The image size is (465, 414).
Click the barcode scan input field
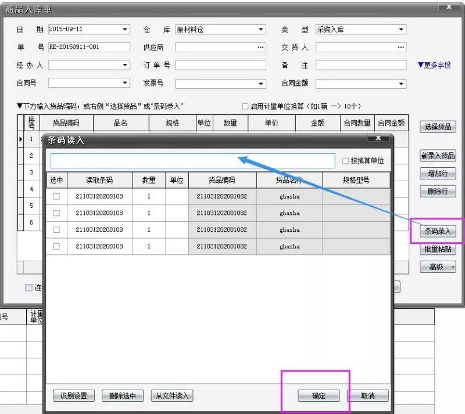pyautogui.click(x=192, y=161)
